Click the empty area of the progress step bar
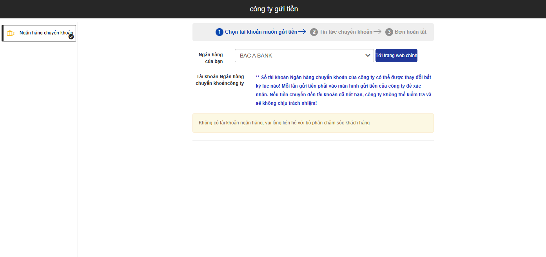The image size is (546, 257). [204, 32]
